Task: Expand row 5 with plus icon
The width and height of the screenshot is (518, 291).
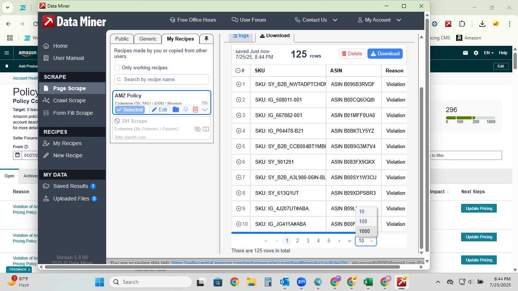Action: click(239, 146)
